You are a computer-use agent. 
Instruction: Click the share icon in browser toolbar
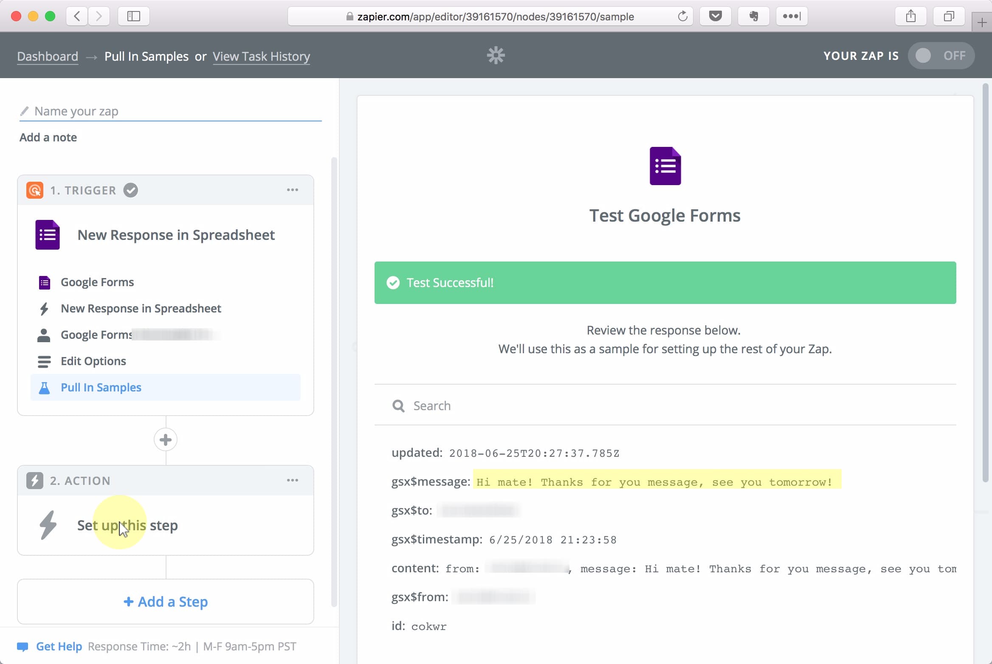pyautogui.click(x=911, y=16)
